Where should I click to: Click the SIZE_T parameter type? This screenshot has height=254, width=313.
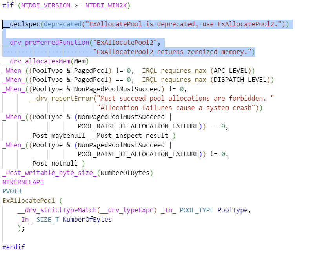pyautogui.click(x=47, y=219)
